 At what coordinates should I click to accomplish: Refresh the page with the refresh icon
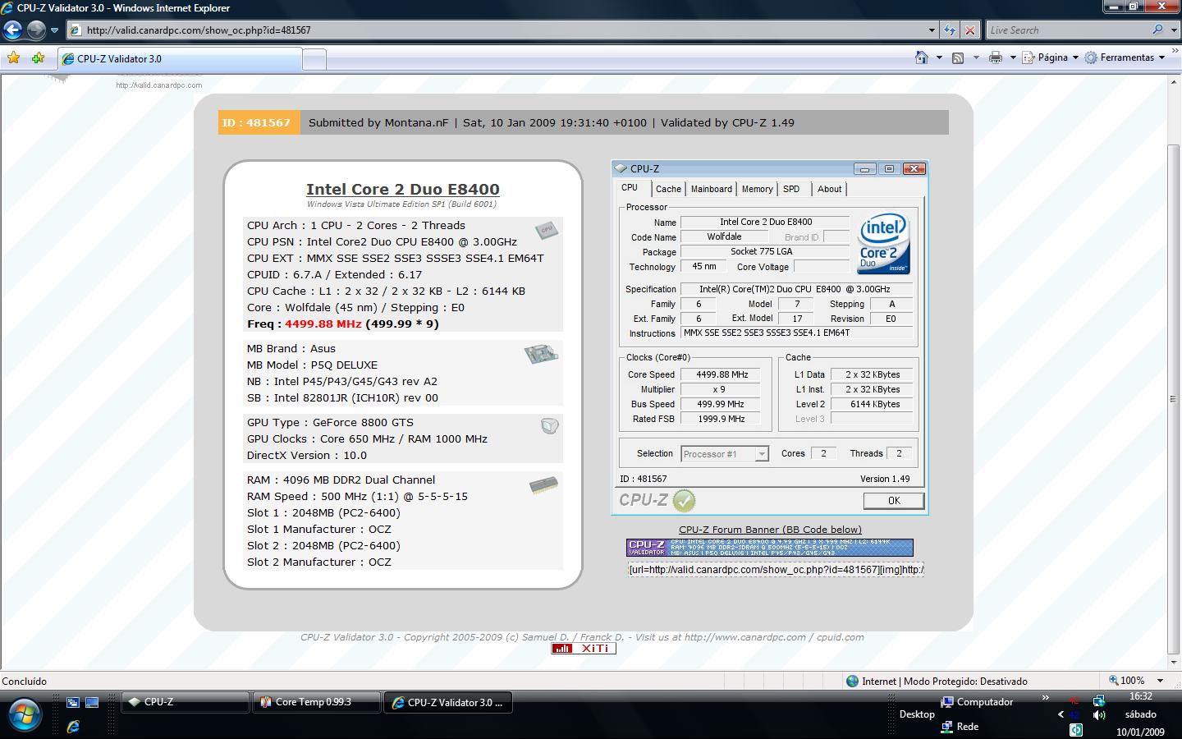(950, 30)
